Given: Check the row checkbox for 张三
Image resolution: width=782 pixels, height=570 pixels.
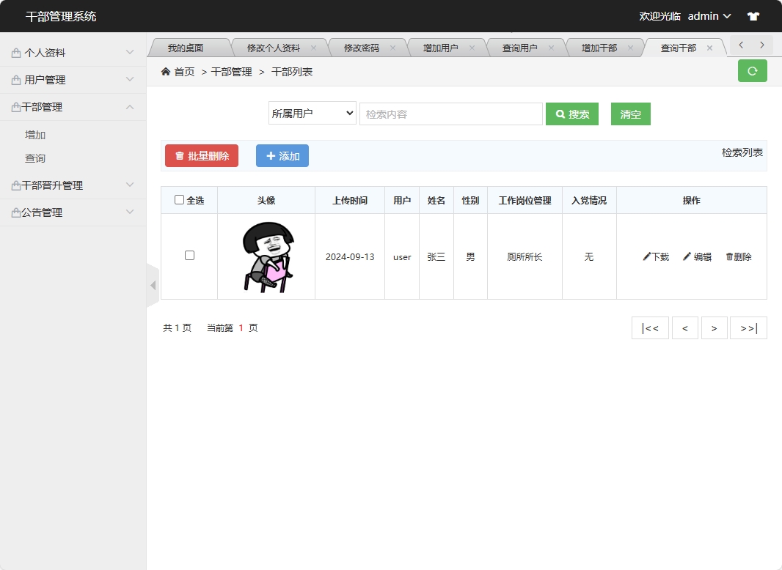Looking at the screenshot, I should pyautogui.click(x=189, y=256).
